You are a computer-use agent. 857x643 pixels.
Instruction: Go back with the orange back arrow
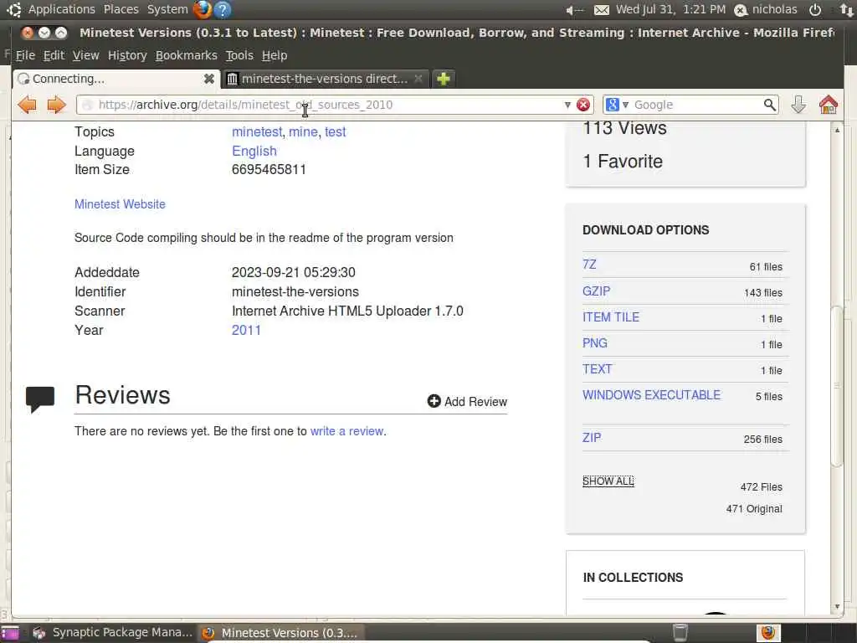27,105
